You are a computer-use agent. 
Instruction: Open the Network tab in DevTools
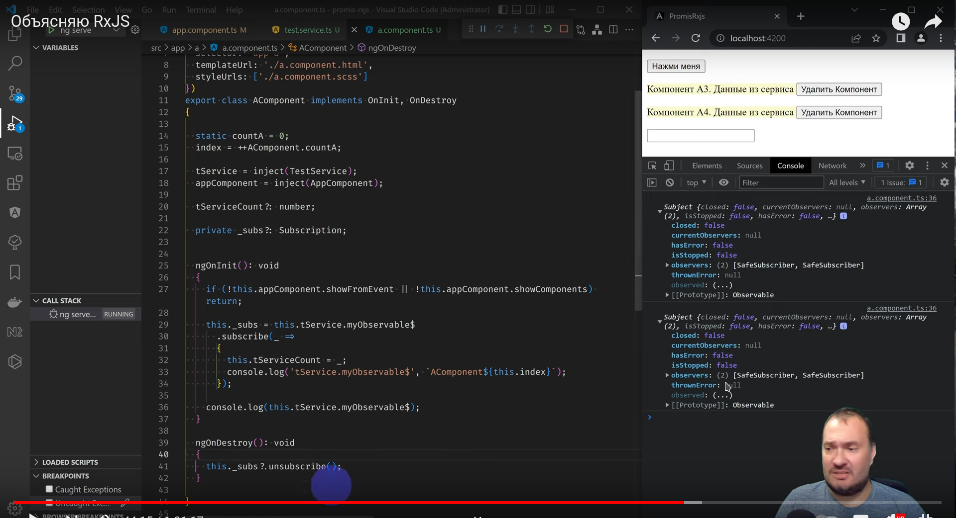click(x=832, y=166)
